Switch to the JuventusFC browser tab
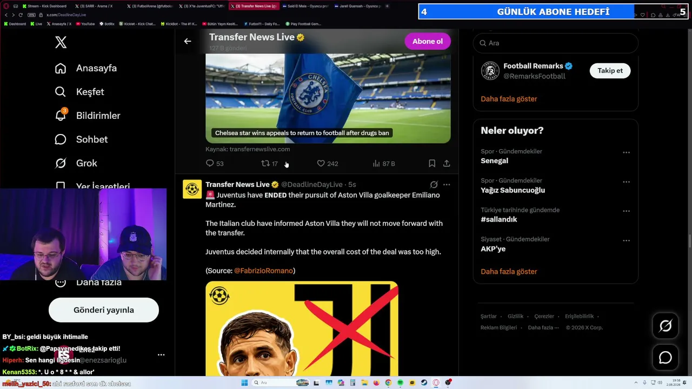The width and height of the screenshot is (692, 389). 201,6
